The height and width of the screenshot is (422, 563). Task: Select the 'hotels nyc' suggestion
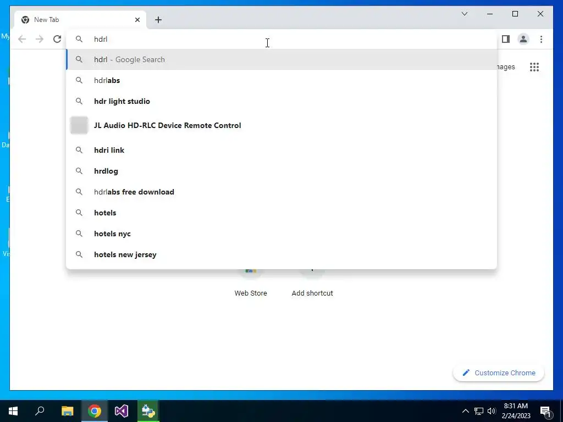[x=282, y=233]
